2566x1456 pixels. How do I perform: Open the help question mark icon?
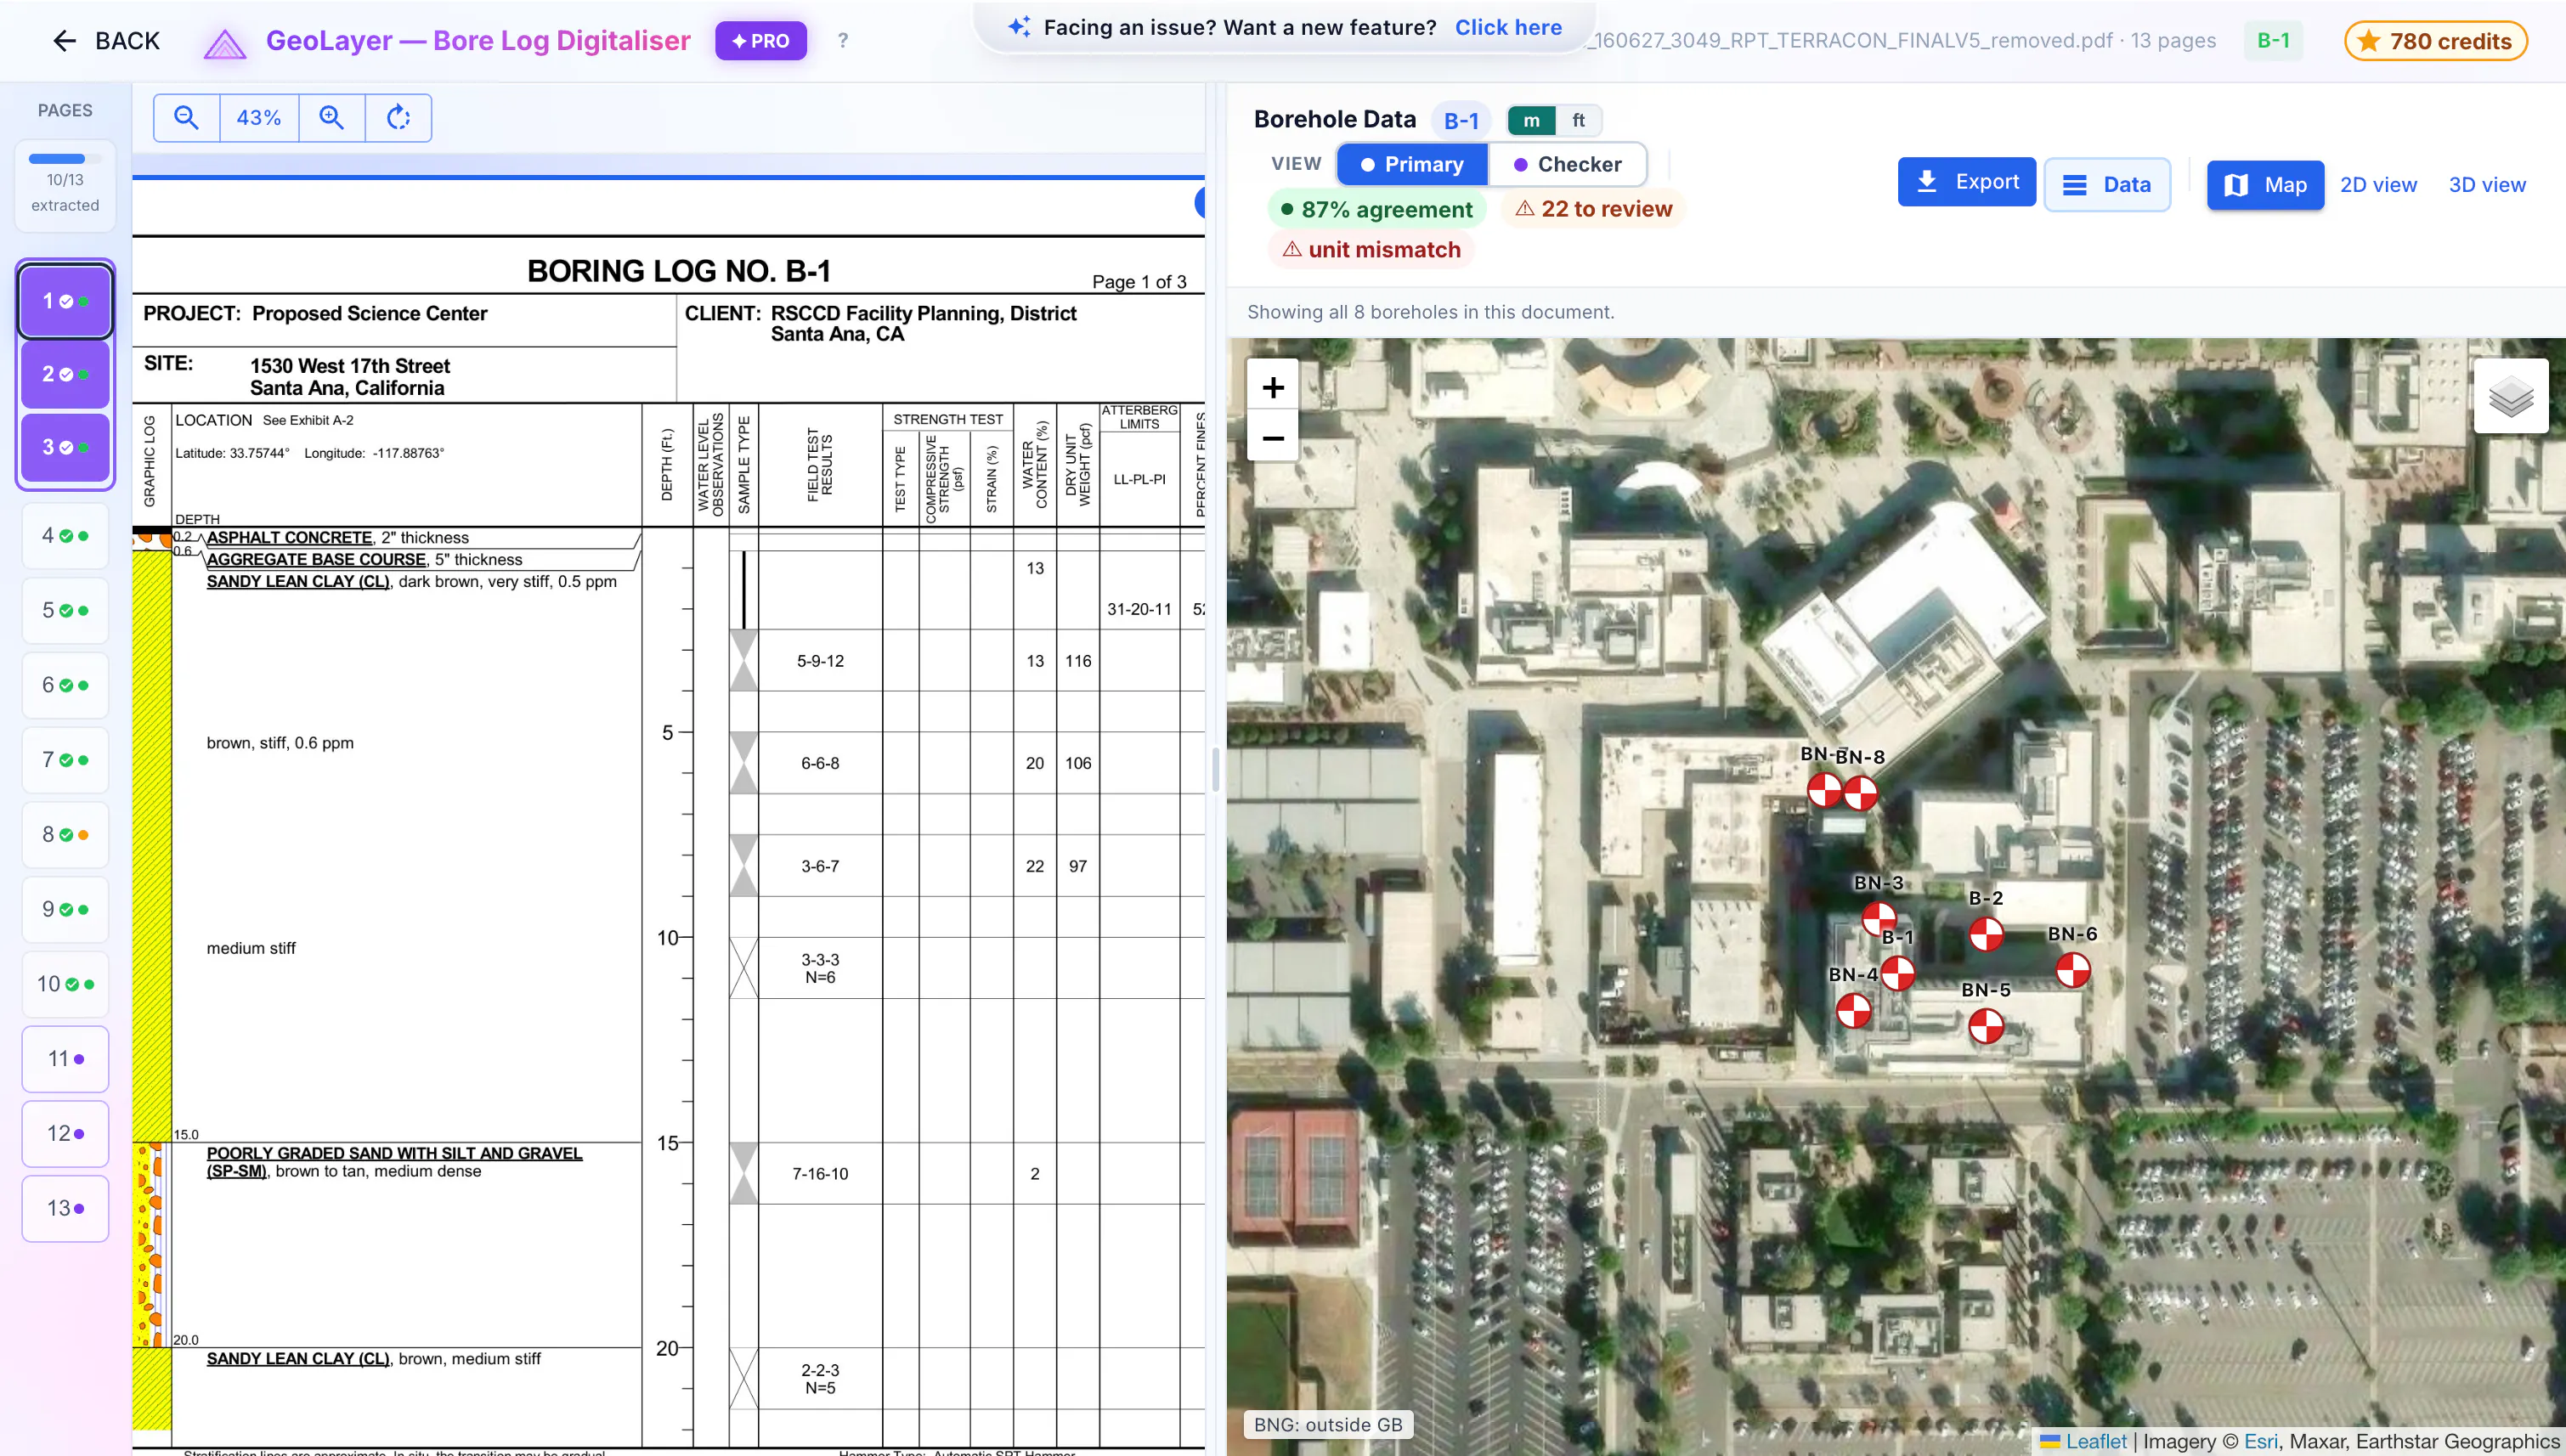pos(843,41)
